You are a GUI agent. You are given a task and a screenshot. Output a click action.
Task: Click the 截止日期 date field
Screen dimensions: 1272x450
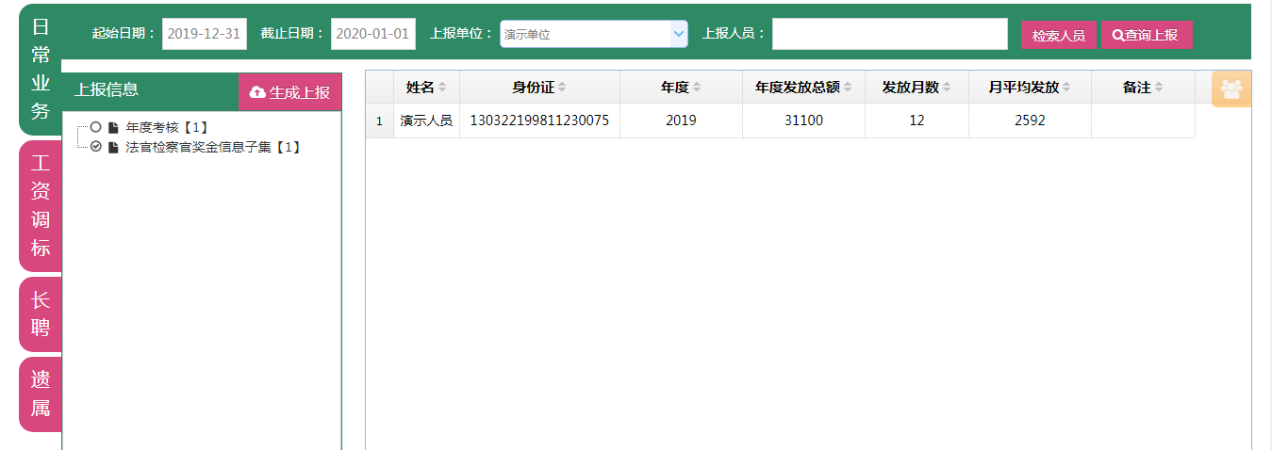pos(373,34)
